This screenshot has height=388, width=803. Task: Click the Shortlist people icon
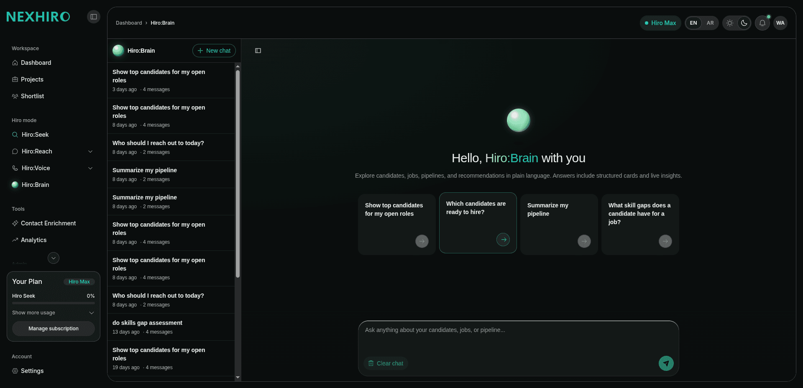pyautogui.click(x=15, y=96)
